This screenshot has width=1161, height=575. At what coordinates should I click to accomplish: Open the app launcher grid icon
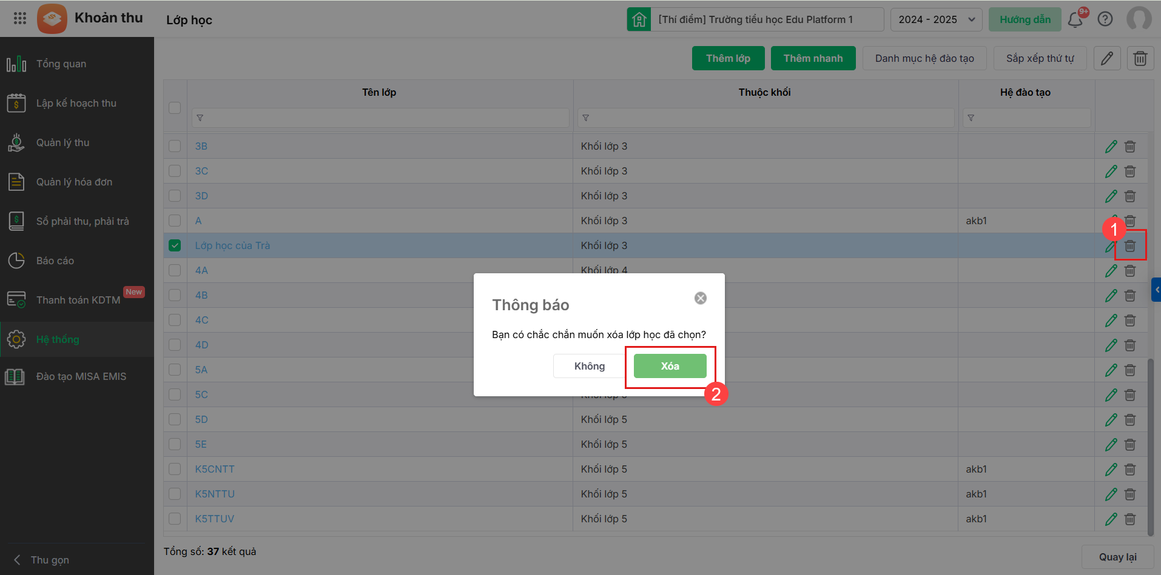pos(20,18)
